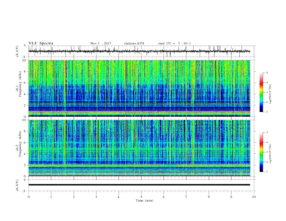Click the "-4" tick on ch.2 color bar
This screenshot has height=221, width=286.
[x=266, y=142]
